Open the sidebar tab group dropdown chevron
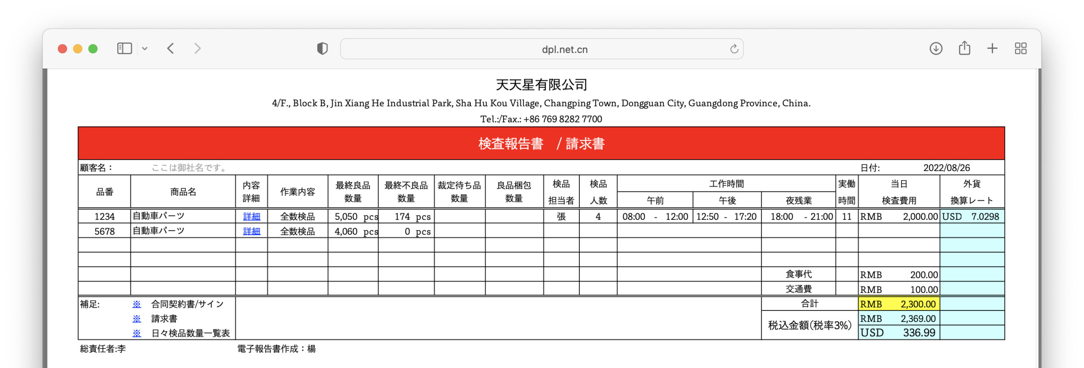This screenshot has height=368, width=1084. (145, 49)
